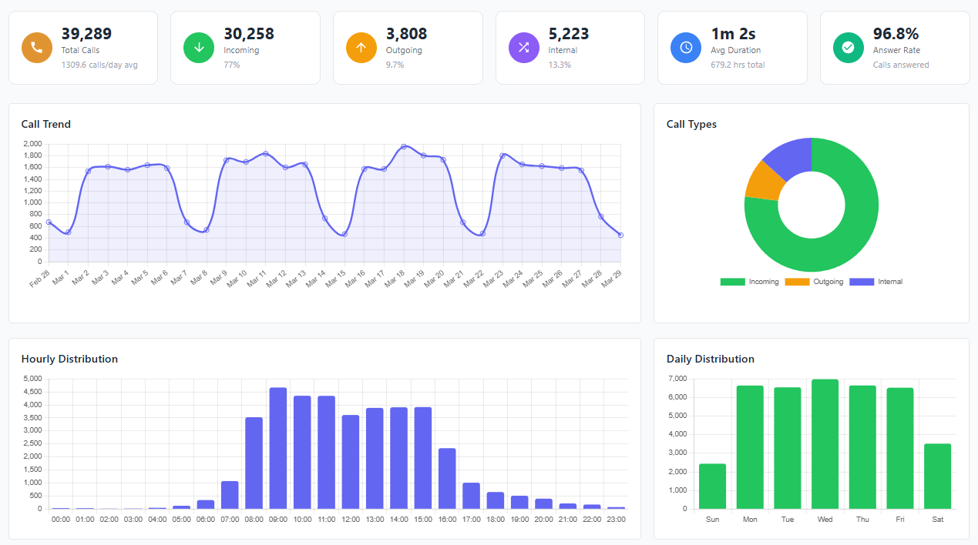This screenshot has width=978, height=545.
Task: Click the Sat bar in Daily Distribution
Action: click(x=938, y=476)
